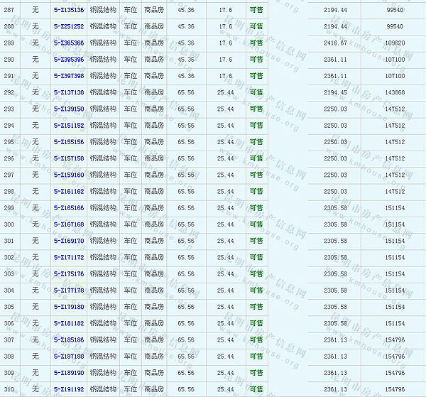This screenshot has height=397, width=426.
Task: Click the 5-Z251252 unit link
Action: point(68,27)
